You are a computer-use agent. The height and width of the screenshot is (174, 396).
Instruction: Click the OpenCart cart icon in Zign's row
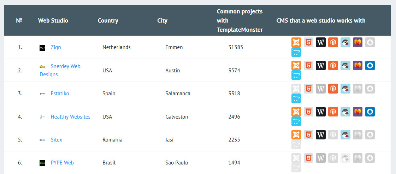[296, 52]
